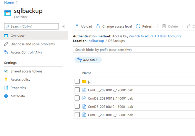Click the Shared access tokens link icon
This screenshot has width=195, height=136.
point(6,71)
